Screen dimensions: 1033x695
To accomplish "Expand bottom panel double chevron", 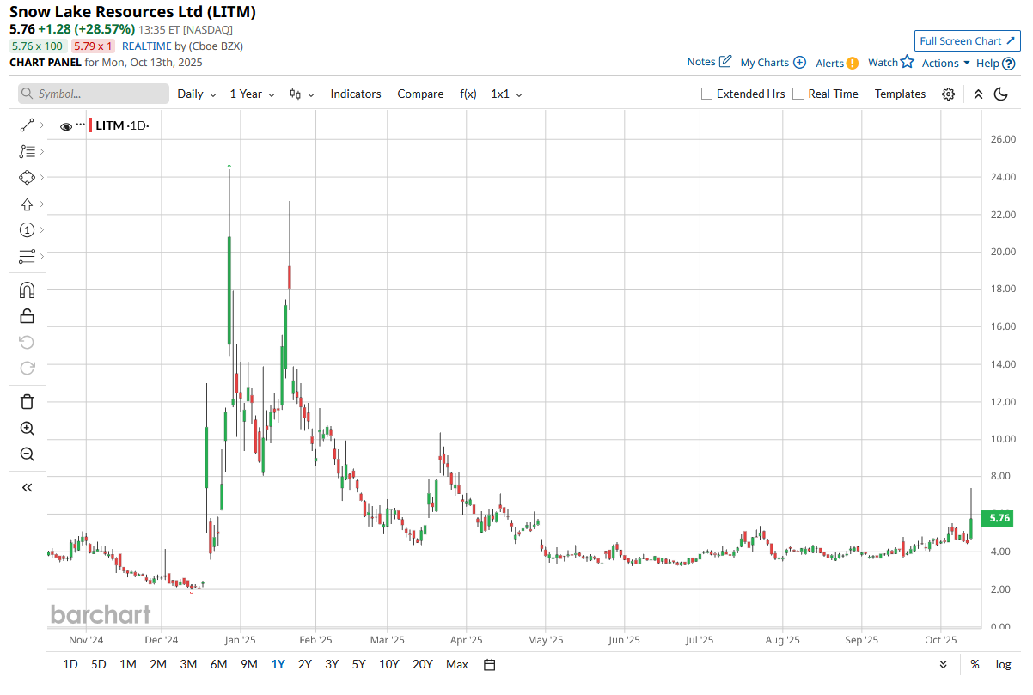I will click(944, 664).
